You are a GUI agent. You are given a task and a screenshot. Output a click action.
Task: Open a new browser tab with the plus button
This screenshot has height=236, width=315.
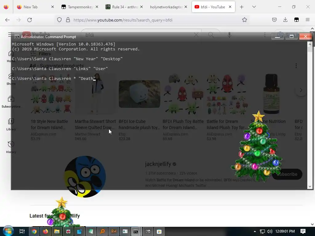[x=242, y=7]
